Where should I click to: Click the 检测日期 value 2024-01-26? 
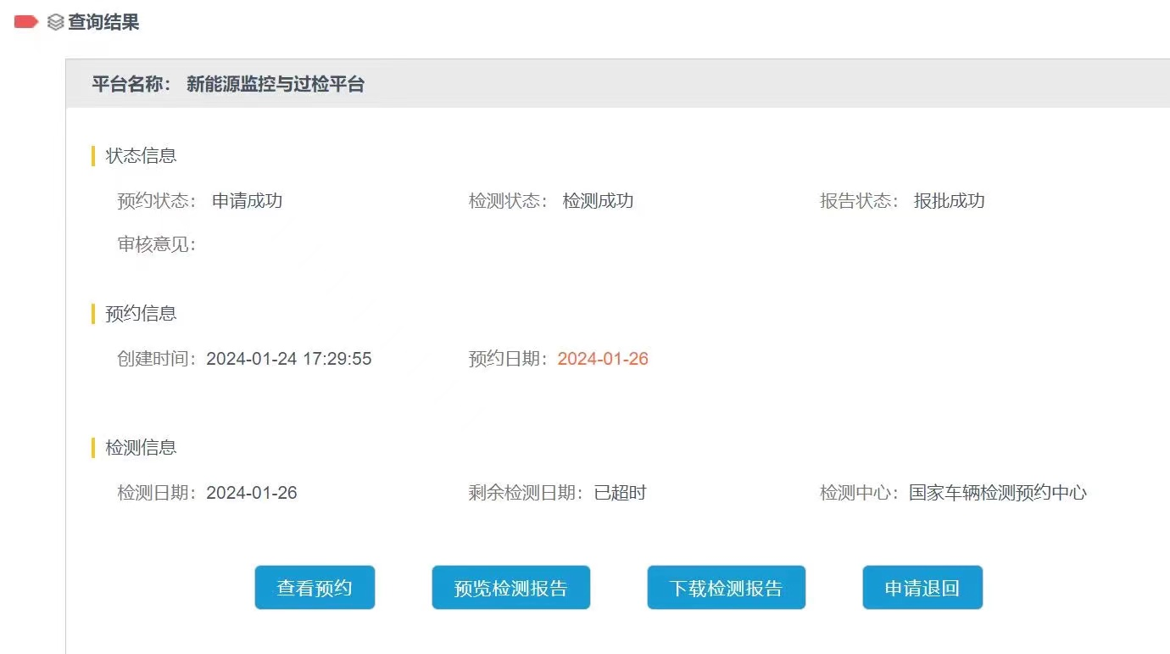[252, 493]
